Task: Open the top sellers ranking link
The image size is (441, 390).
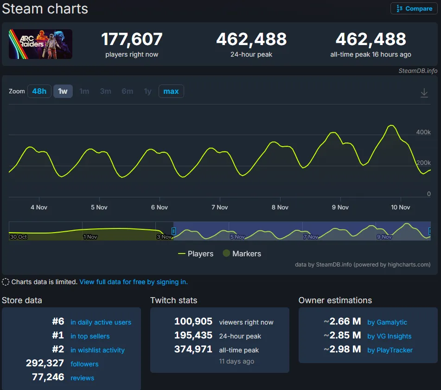Action: (90, 336)
